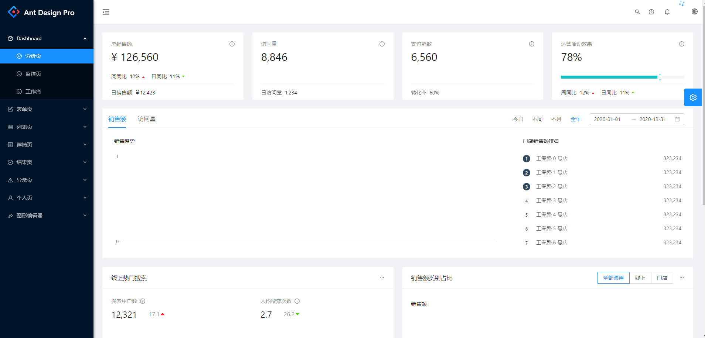Viewport: 705px width, 338px height.
Task: Click info icon next to 搜索用户数
Action: click(143, 301)
